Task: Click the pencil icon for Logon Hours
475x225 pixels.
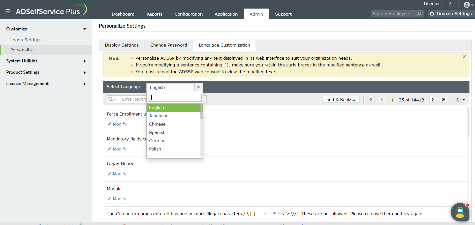Action: pyautogui.click(x=109, y=174)
